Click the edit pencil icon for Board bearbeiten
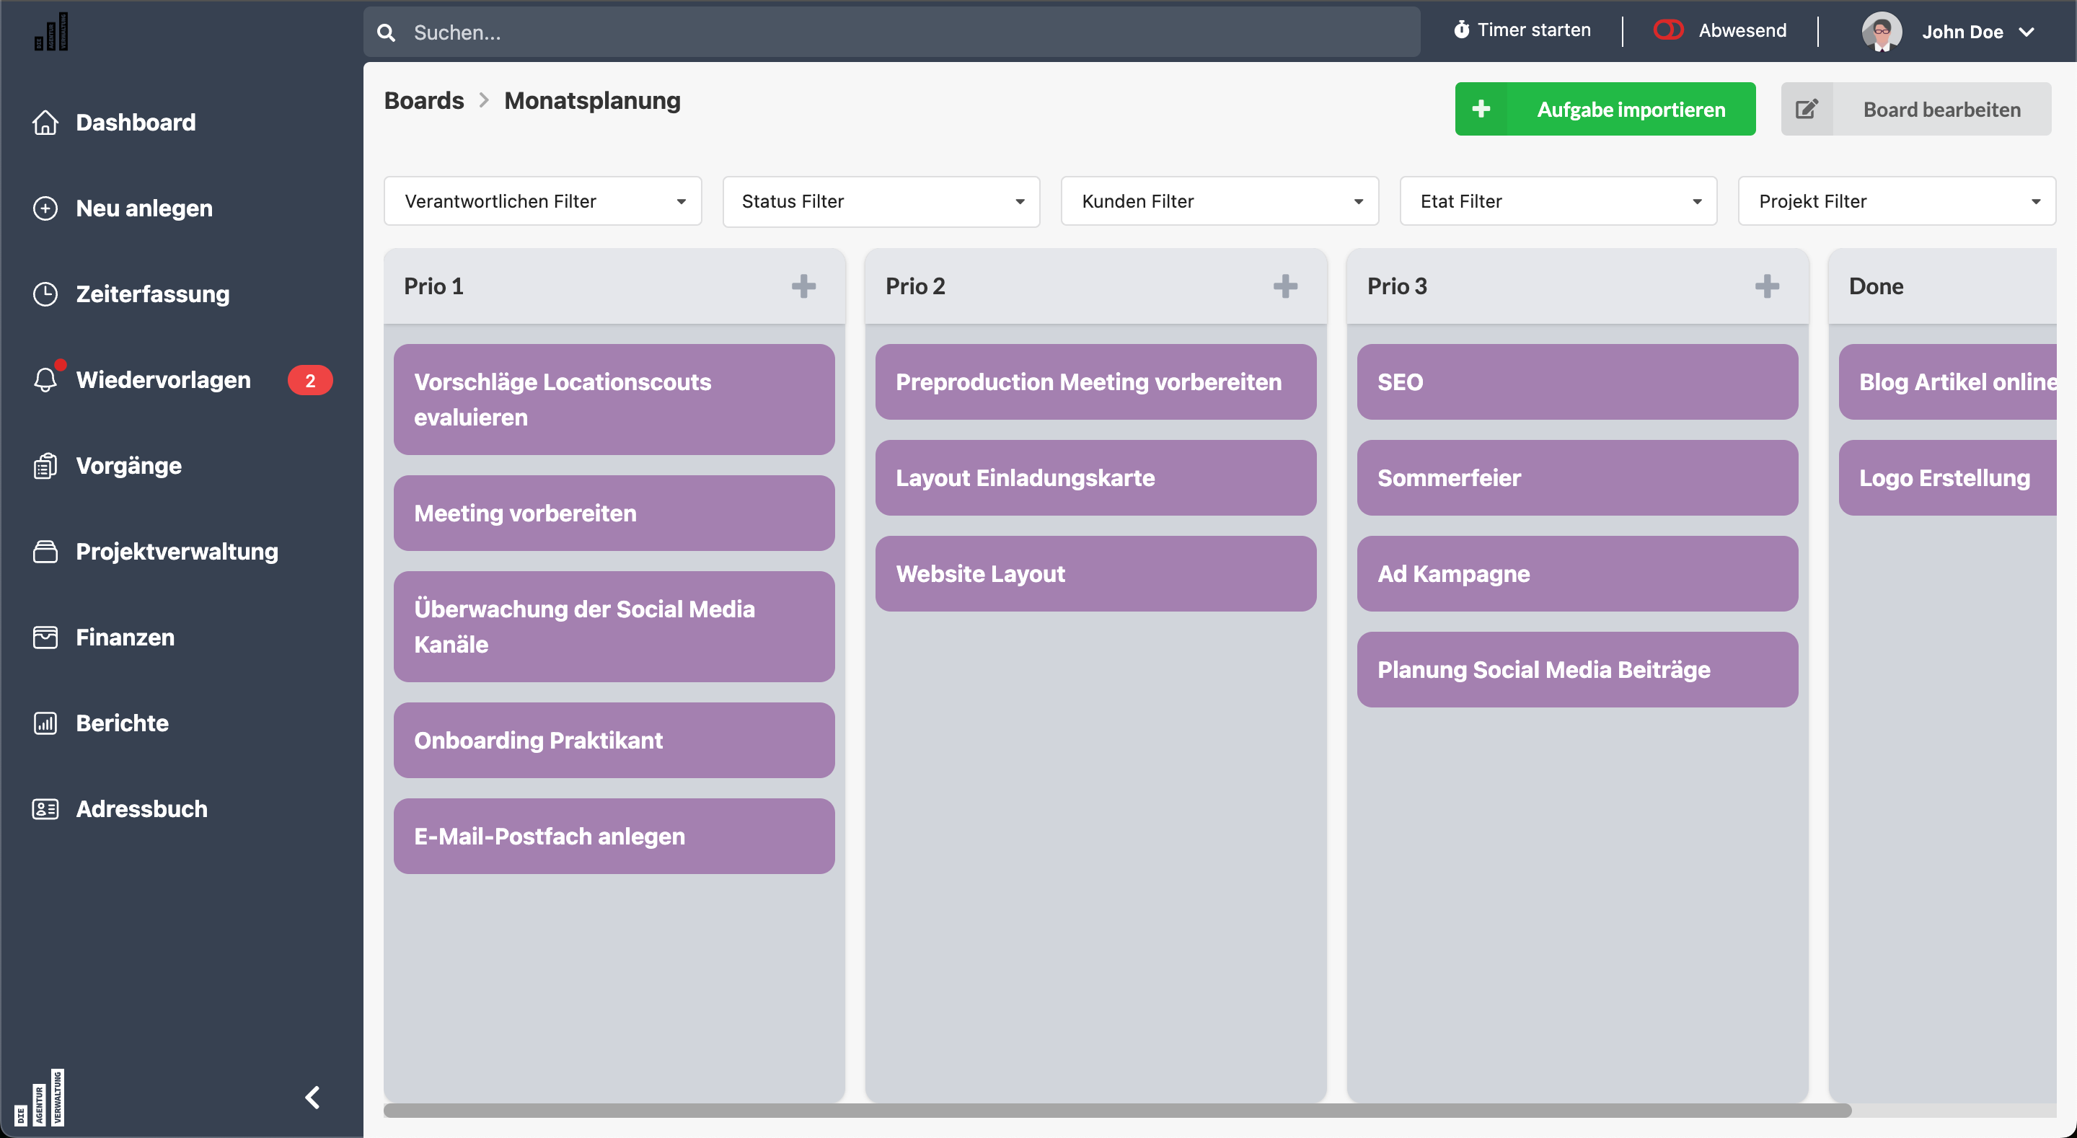This screenshot has height=1138, width=2077. pos(1807,109)
